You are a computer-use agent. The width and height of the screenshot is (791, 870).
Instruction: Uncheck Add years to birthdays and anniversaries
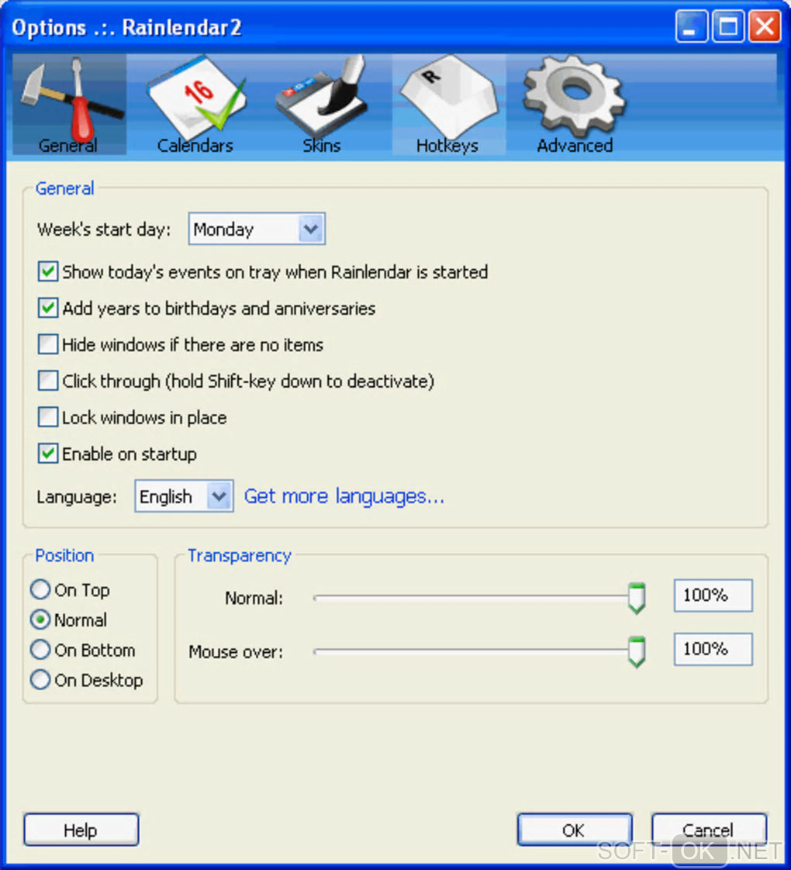48,308
